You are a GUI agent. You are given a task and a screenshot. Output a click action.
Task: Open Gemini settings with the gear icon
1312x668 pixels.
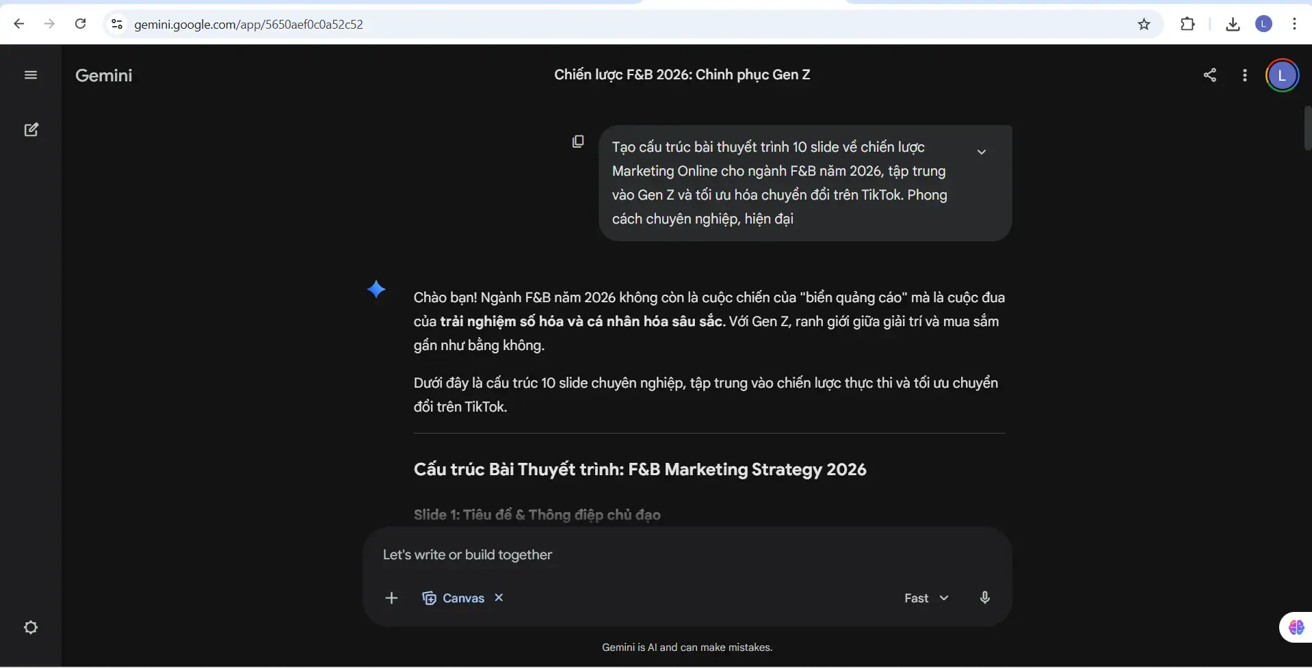click(x=31, y=627)
